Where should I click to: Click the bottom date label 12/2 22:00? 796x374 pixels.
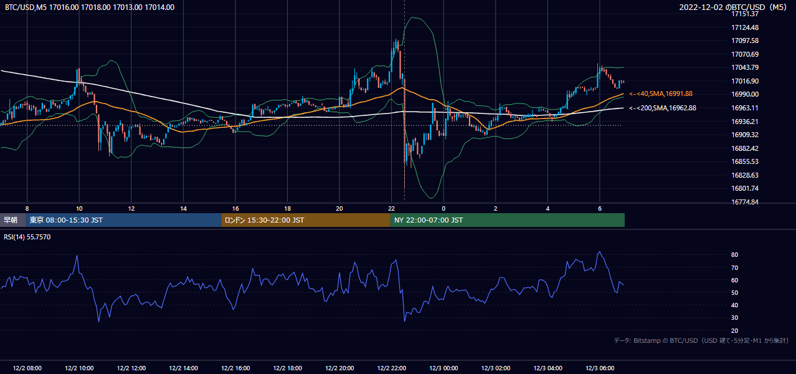tap(392, 368)
